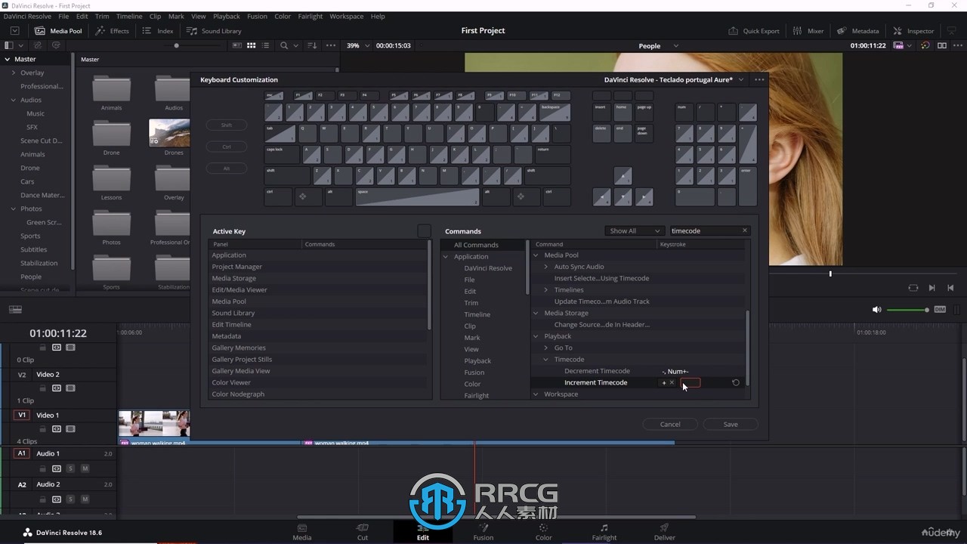Remove the + keystroke from Increment Timecode
The width and height of the screenshot is (967, 544).
672,383
